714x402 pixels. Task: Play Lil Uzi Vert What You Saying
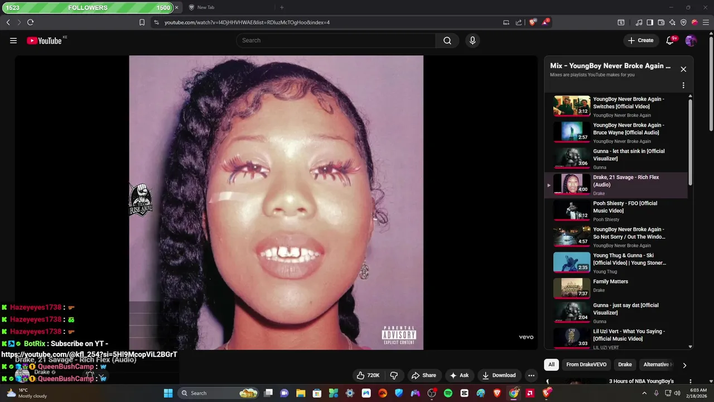(x=616, y=338)
